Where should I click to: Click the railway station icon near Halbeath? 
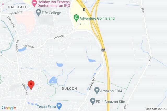tap(3, 4)
